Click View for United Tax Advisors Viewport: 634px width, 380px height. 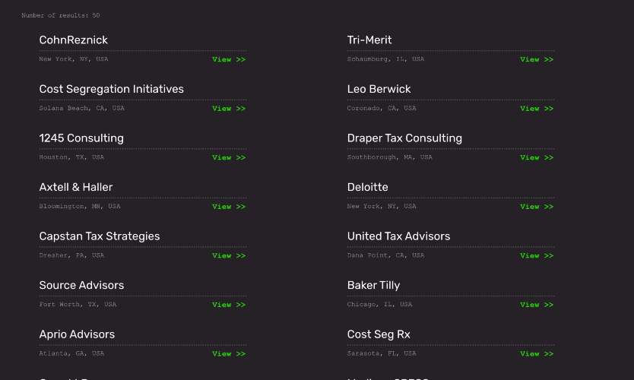tap(536, 255)
